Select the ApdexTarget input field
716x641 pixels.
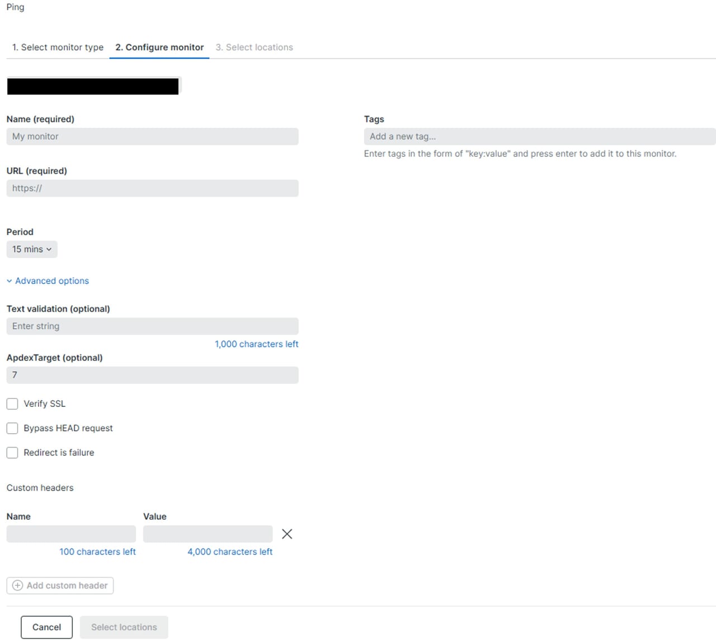(x=152, y=375)
